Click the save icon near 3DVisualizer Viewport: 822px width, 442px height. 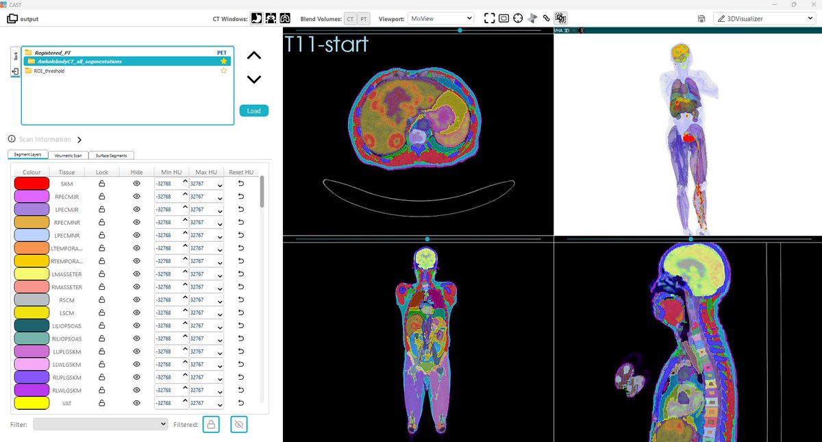(701, 19)
